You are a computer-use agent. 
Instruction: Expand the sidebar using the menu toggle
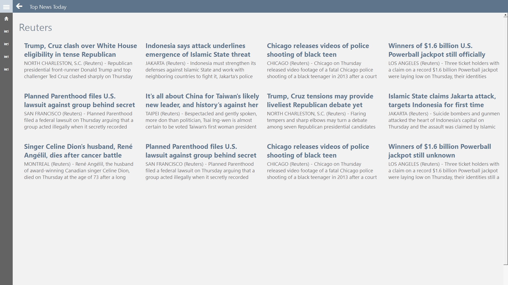[6, 6]
